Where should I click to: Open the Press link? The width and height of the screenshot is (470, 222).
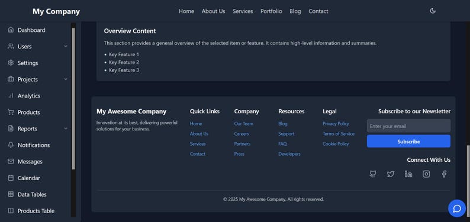pos(239,154)
